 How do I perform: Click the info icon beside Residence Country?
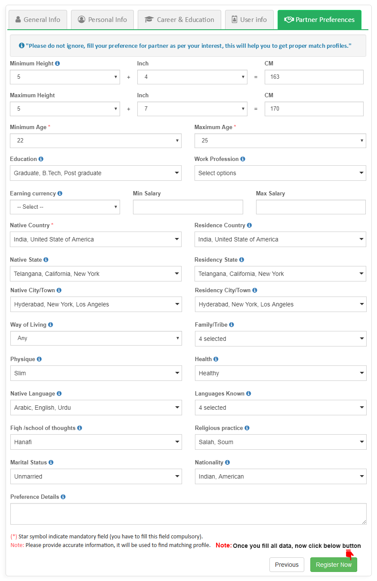(250, 225)
